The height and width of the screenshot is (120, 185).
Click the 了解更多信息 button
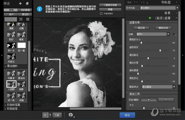click(x=110, y=5)
